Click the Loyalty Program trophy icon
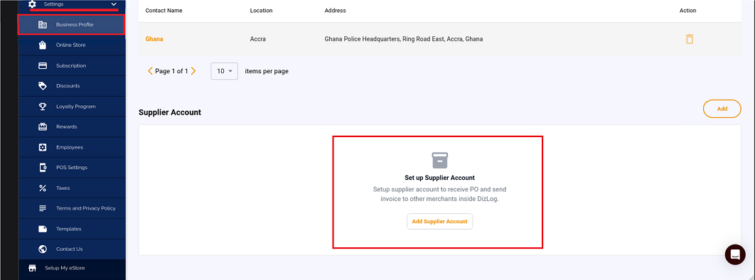Viewport: 755px width, 280px height. tap(43, 107)
